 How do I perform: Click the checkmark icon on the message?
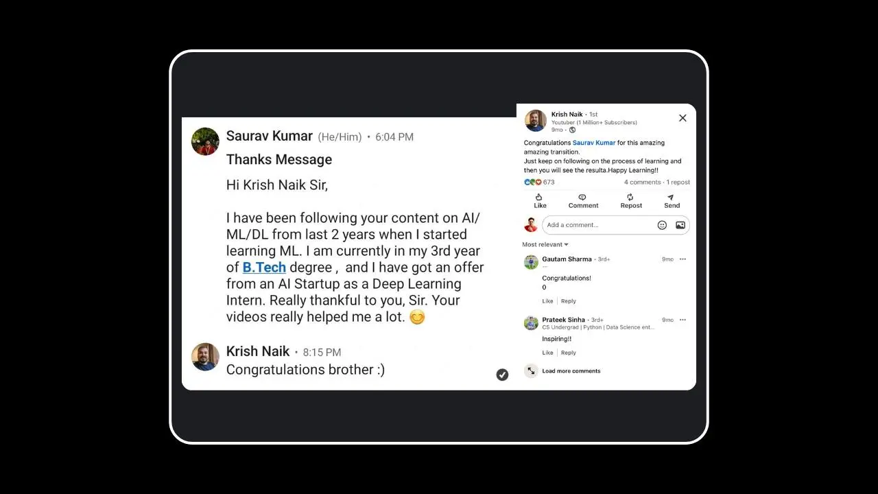pos(503,375)
